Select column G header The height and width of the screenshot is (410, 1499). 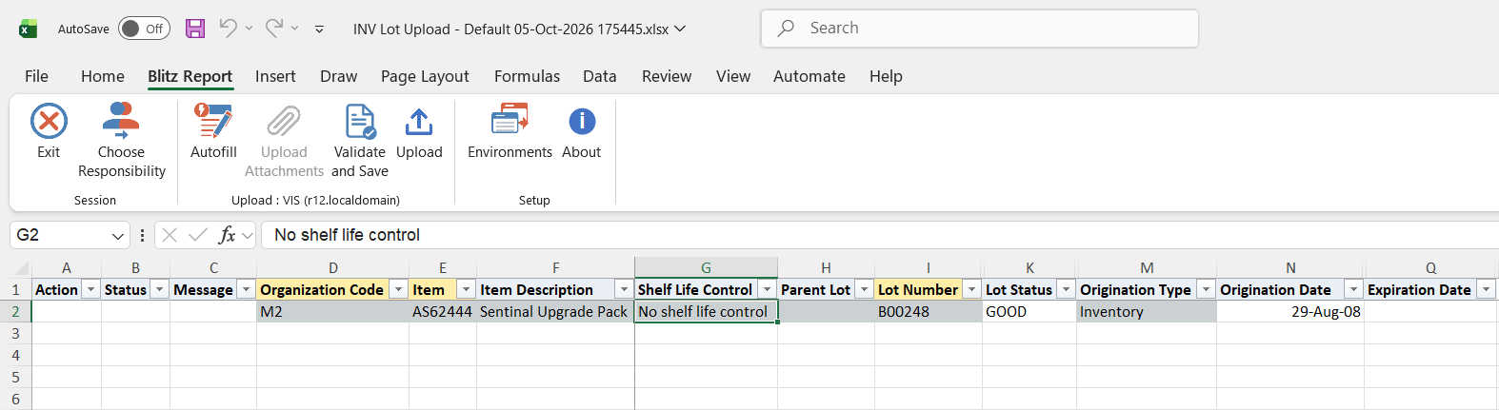tap(706, 267)
